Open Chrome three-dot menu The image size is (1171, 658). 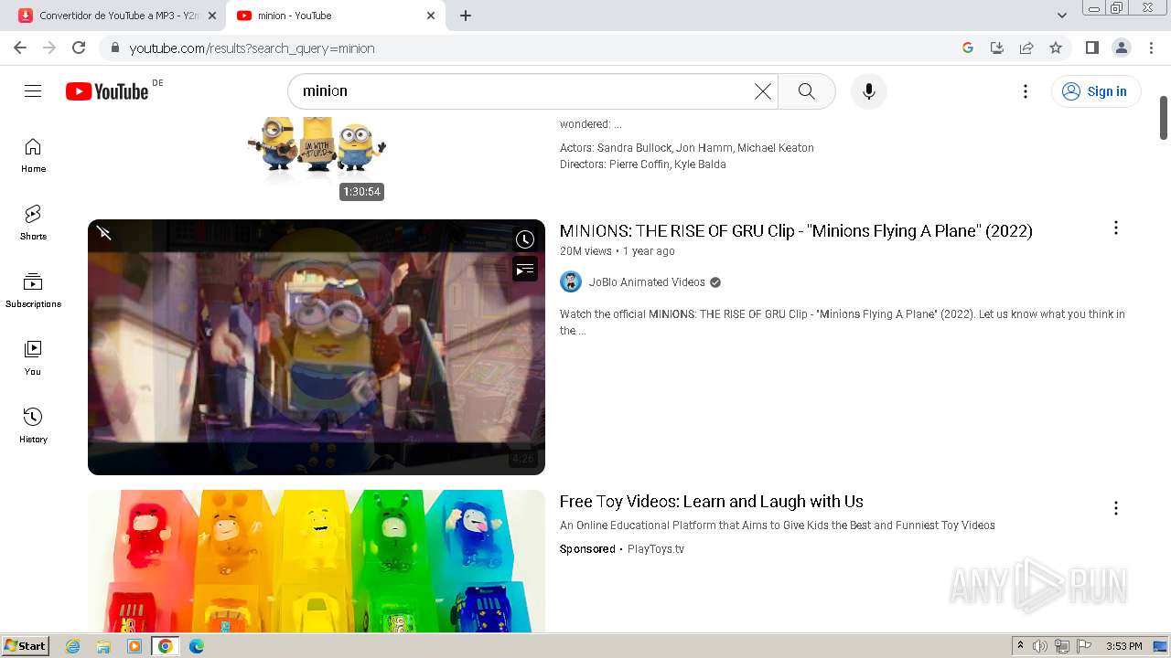(x=1150, y=48)
